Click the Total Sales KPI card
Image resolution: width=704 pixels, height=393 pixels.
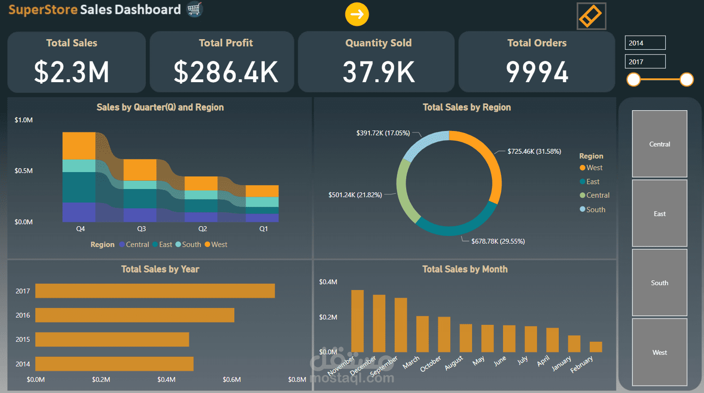click(76, 62)
